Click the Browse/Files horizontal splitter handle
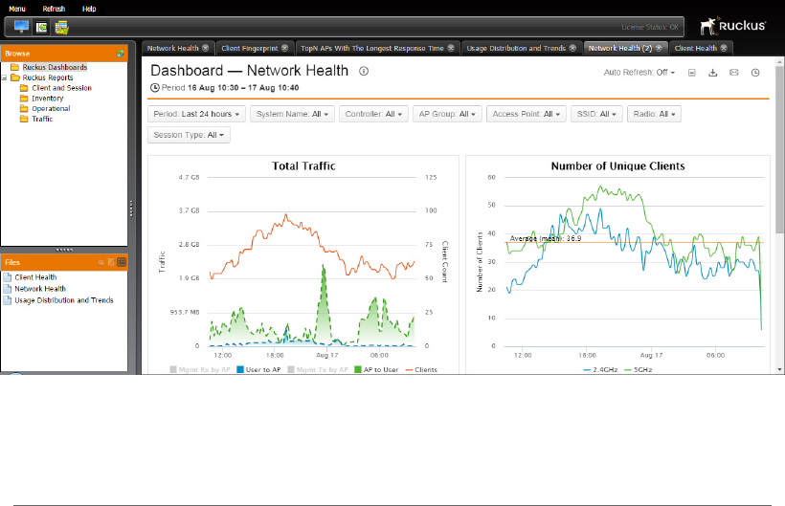 [x=64, y=250]
